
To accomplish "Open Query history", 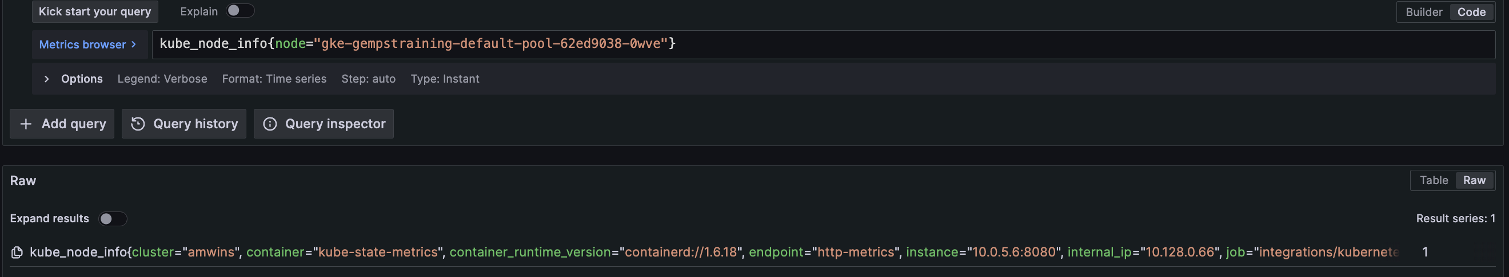I will coord(184,124).
